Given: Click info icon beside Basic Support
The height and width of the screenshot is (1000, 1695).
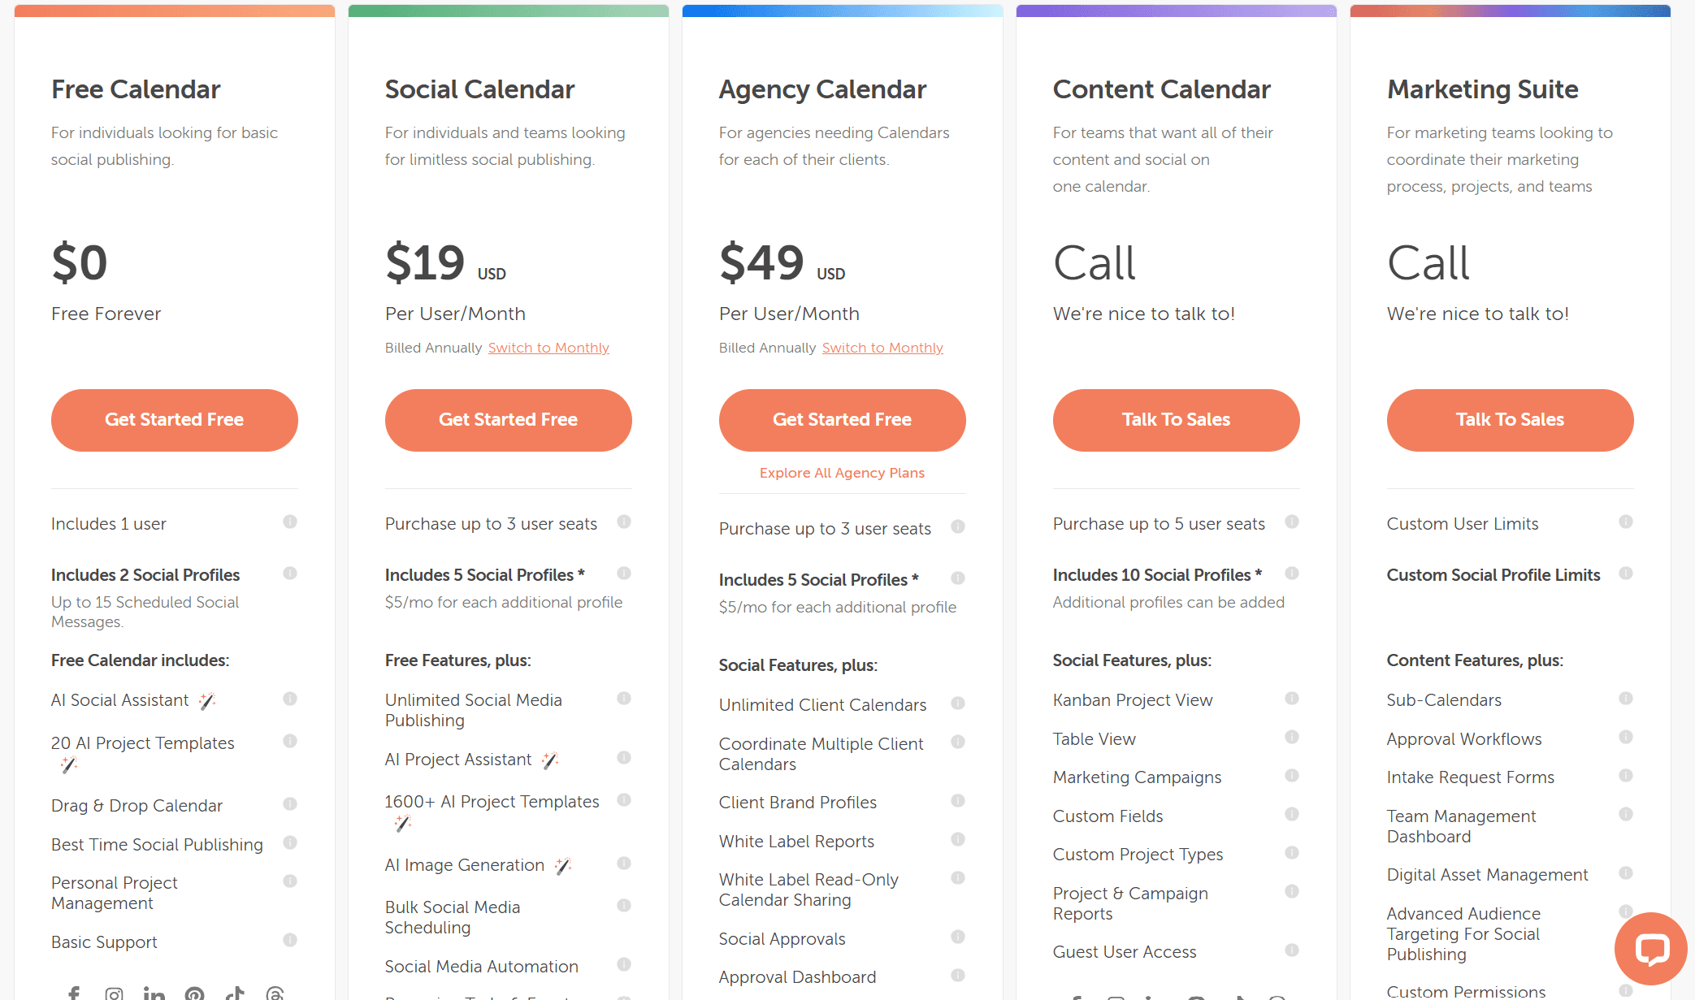Looking at the screenshot, I should coord(290,941).
